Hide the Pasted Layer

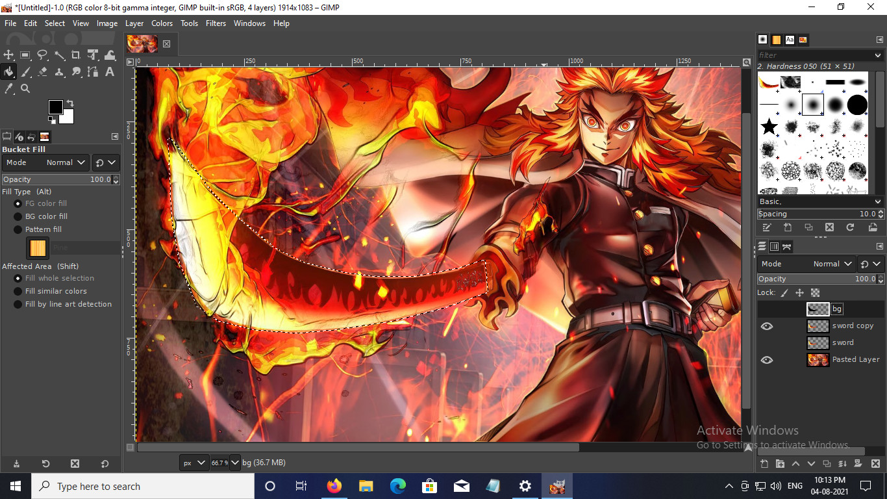(767, 360)
